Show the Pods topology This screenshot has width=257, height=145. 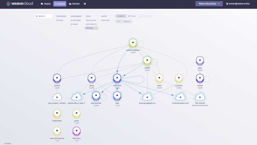tap(88, 16)
